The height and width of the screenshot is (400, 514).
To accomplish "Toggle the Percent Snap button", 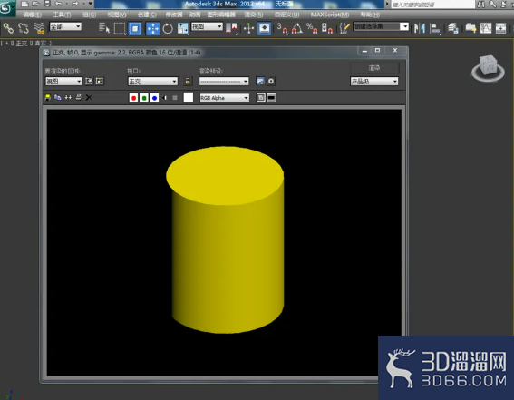I will 312,28.
